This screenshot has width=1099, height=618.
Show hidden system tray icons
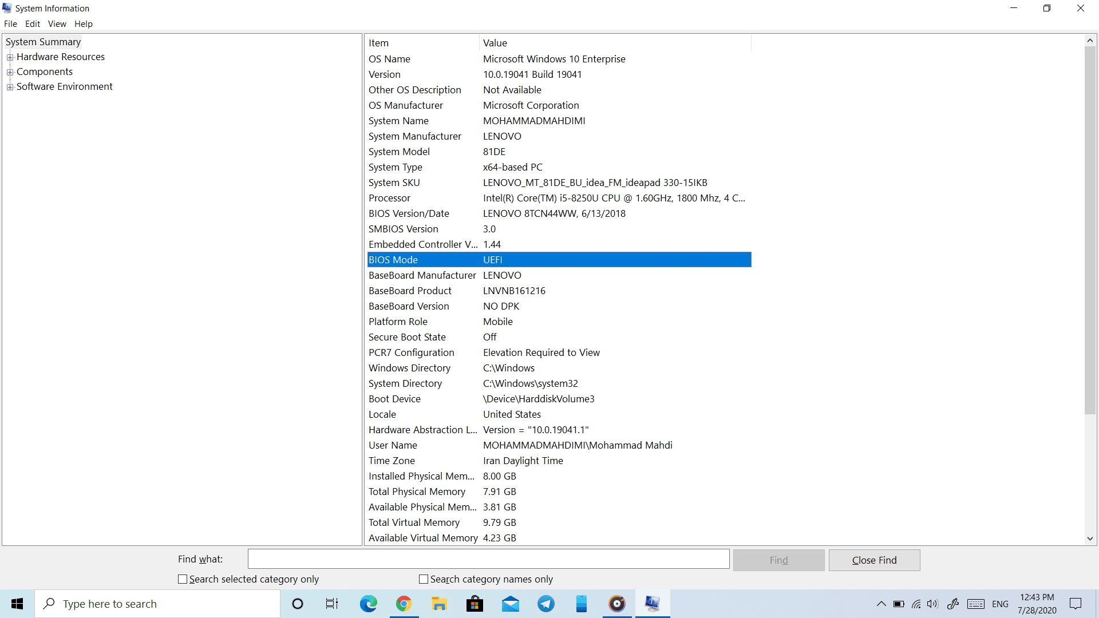pos(881,604)
